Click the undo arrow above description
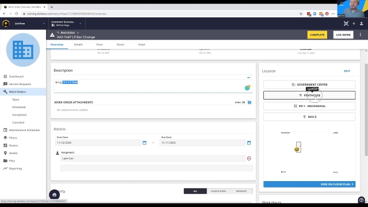Image resolution: width=368 pixels, height=207 pixels. click(249, 78)
